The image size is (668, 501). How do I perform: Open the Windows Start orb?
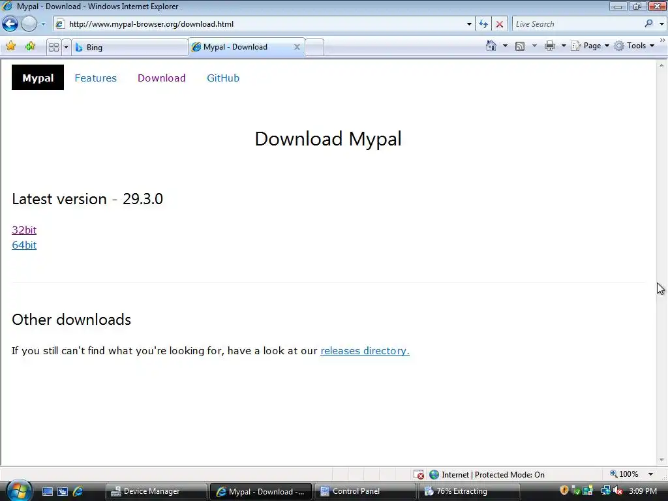coord(19,491)
